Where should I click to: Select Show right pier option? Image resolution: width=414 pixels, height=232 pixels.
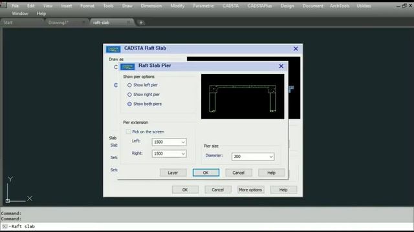point(129,95)
